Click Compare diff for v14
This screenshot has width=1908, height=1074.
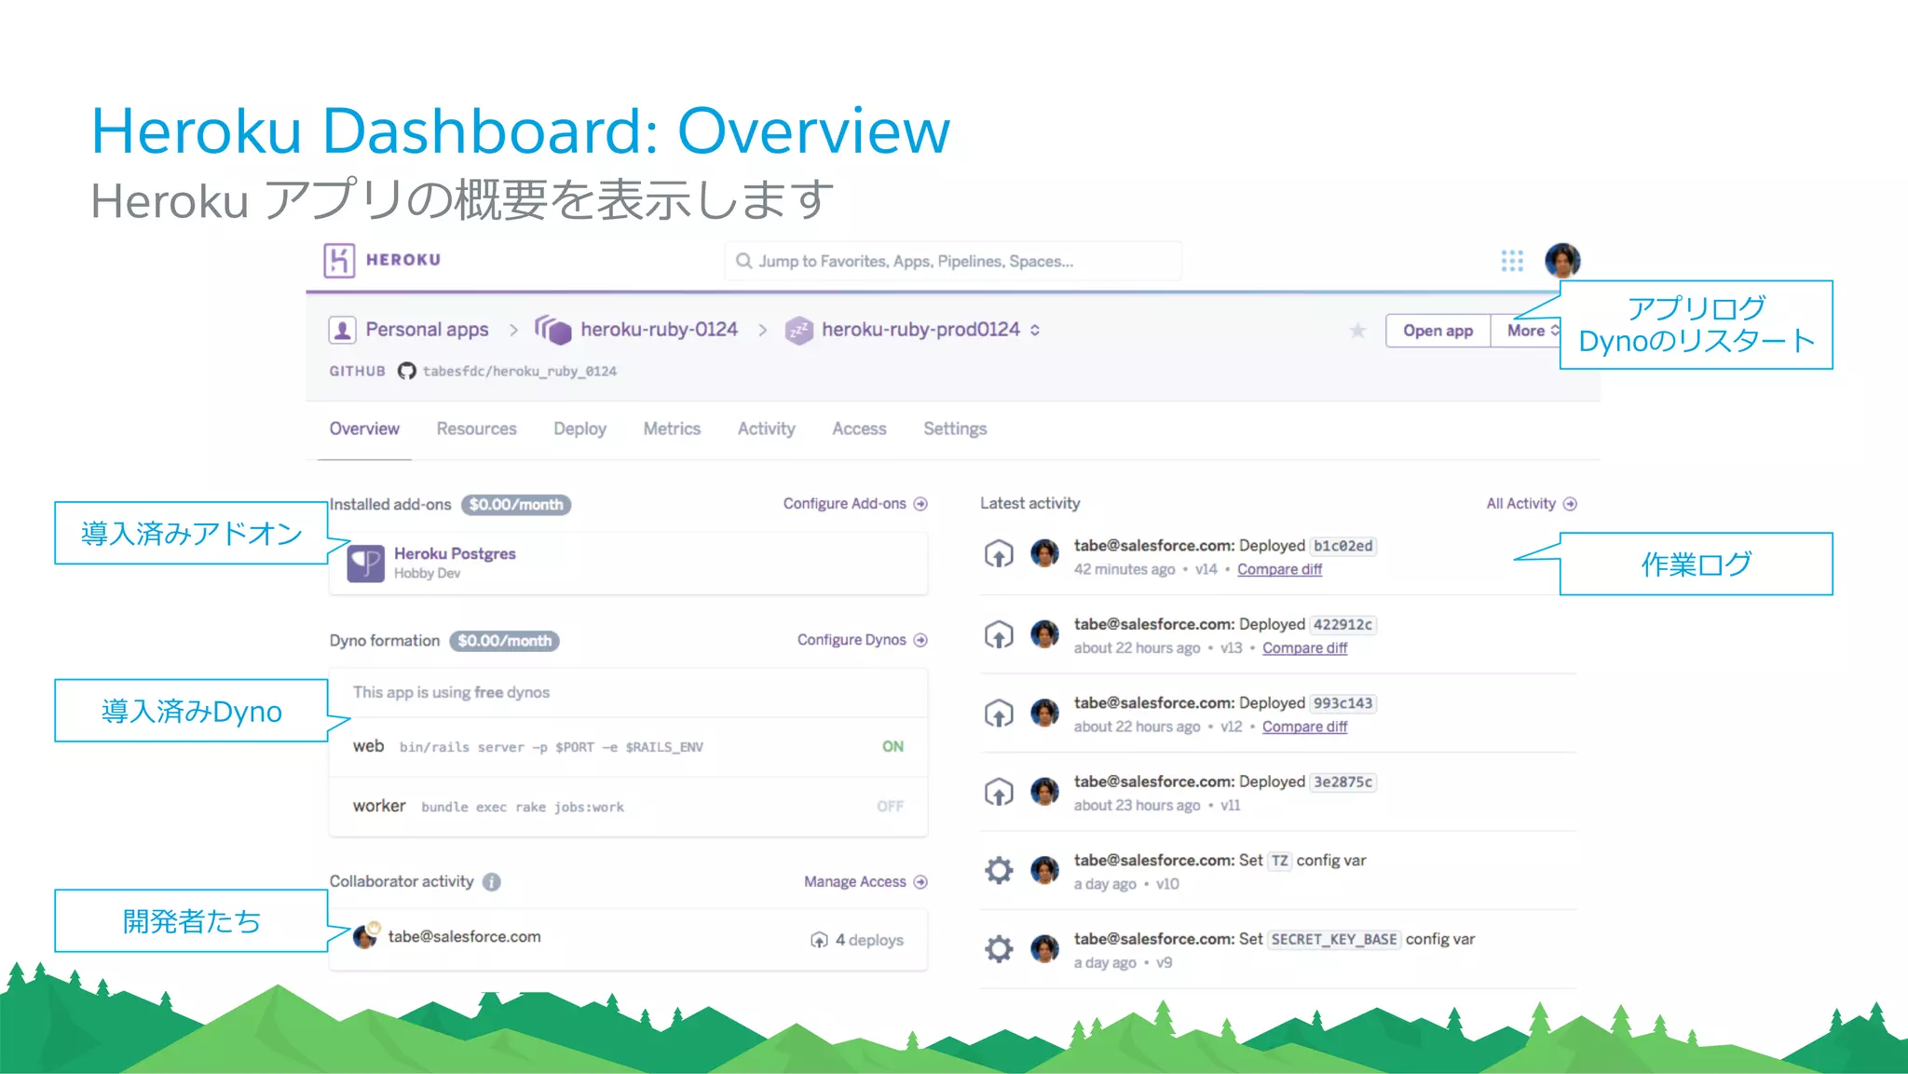1279,569
